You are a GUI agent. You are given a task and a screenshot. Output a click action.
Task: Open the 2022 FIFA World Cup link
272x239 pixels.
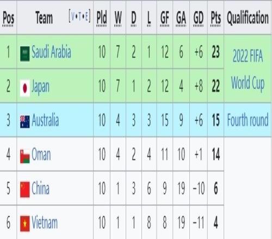point(248,69)
